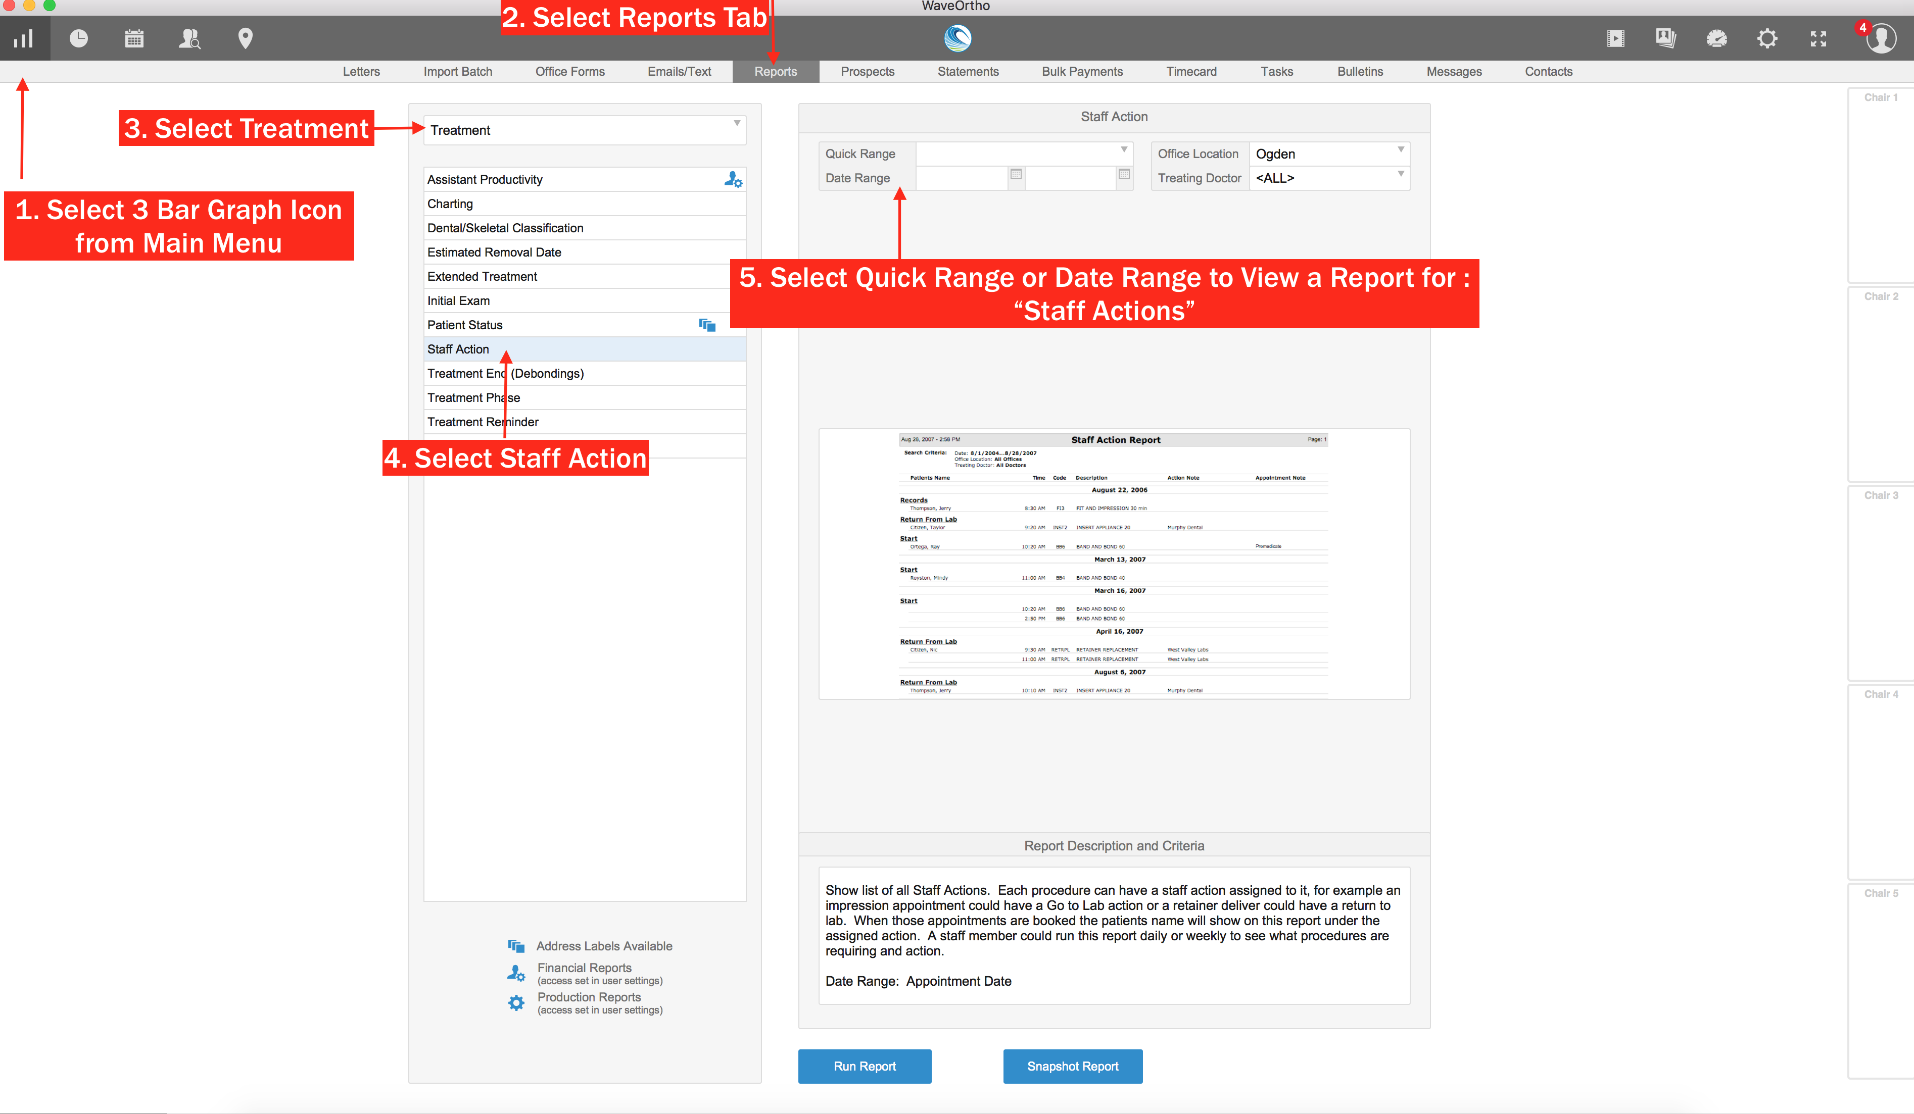Click the fullscreen expand icon
This screenshot has width=1914, height=1114.
(x=1819, y=39)
